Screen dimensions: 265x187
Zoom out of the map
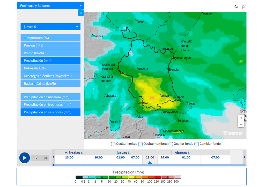coord(241,124)
